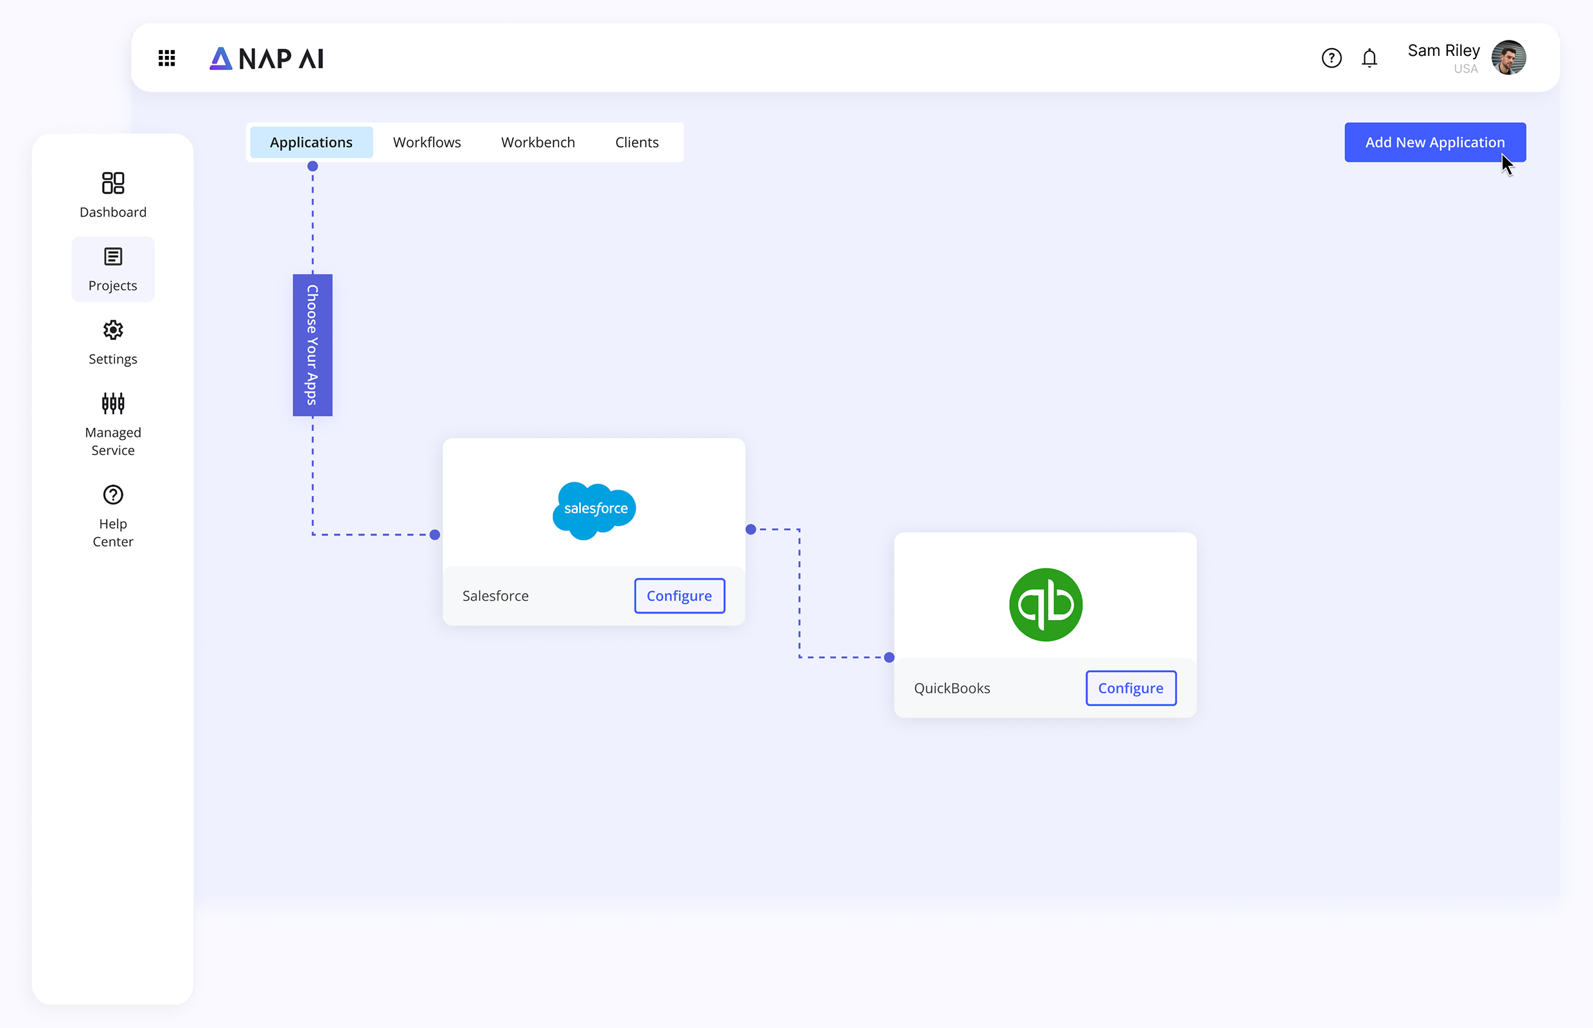
Task: Open Projects in the sidebar
Action: (x=113, y=269)
